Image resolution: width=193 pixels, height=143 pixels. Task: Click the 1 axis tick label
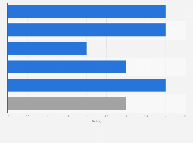(x=47, y=116)
